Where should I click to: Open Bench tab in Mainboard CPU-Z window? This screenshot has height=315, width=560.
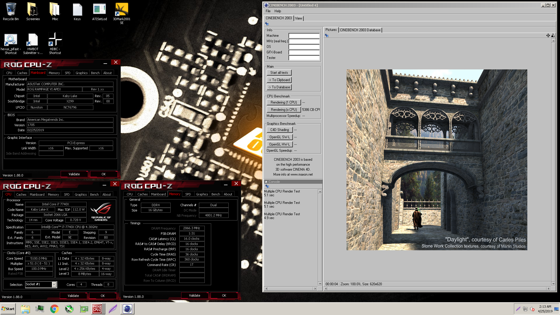(95, 73)
